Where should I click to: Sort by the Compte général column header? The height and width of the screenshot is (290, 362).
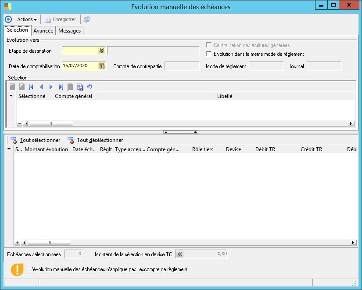click(x=73, y=96)
